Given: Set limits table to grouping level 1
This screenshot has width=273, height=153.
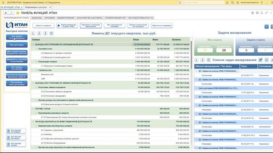Looking at the screenshot, I should (33, 33).
